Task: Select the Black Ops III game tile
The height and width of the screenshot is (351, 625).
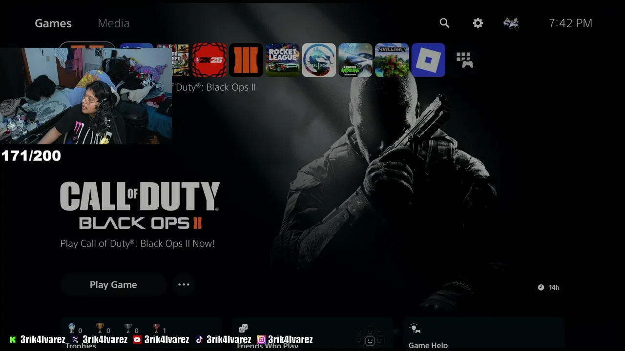Action: click(x=246, y=60)
